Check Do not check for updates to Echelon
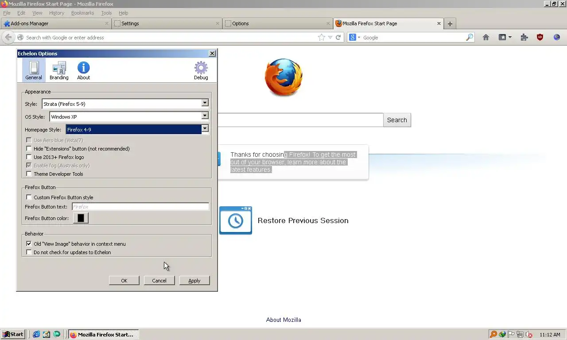Image resolution: width=567 pixels, height=340 pixels. [x=29, y=252]
